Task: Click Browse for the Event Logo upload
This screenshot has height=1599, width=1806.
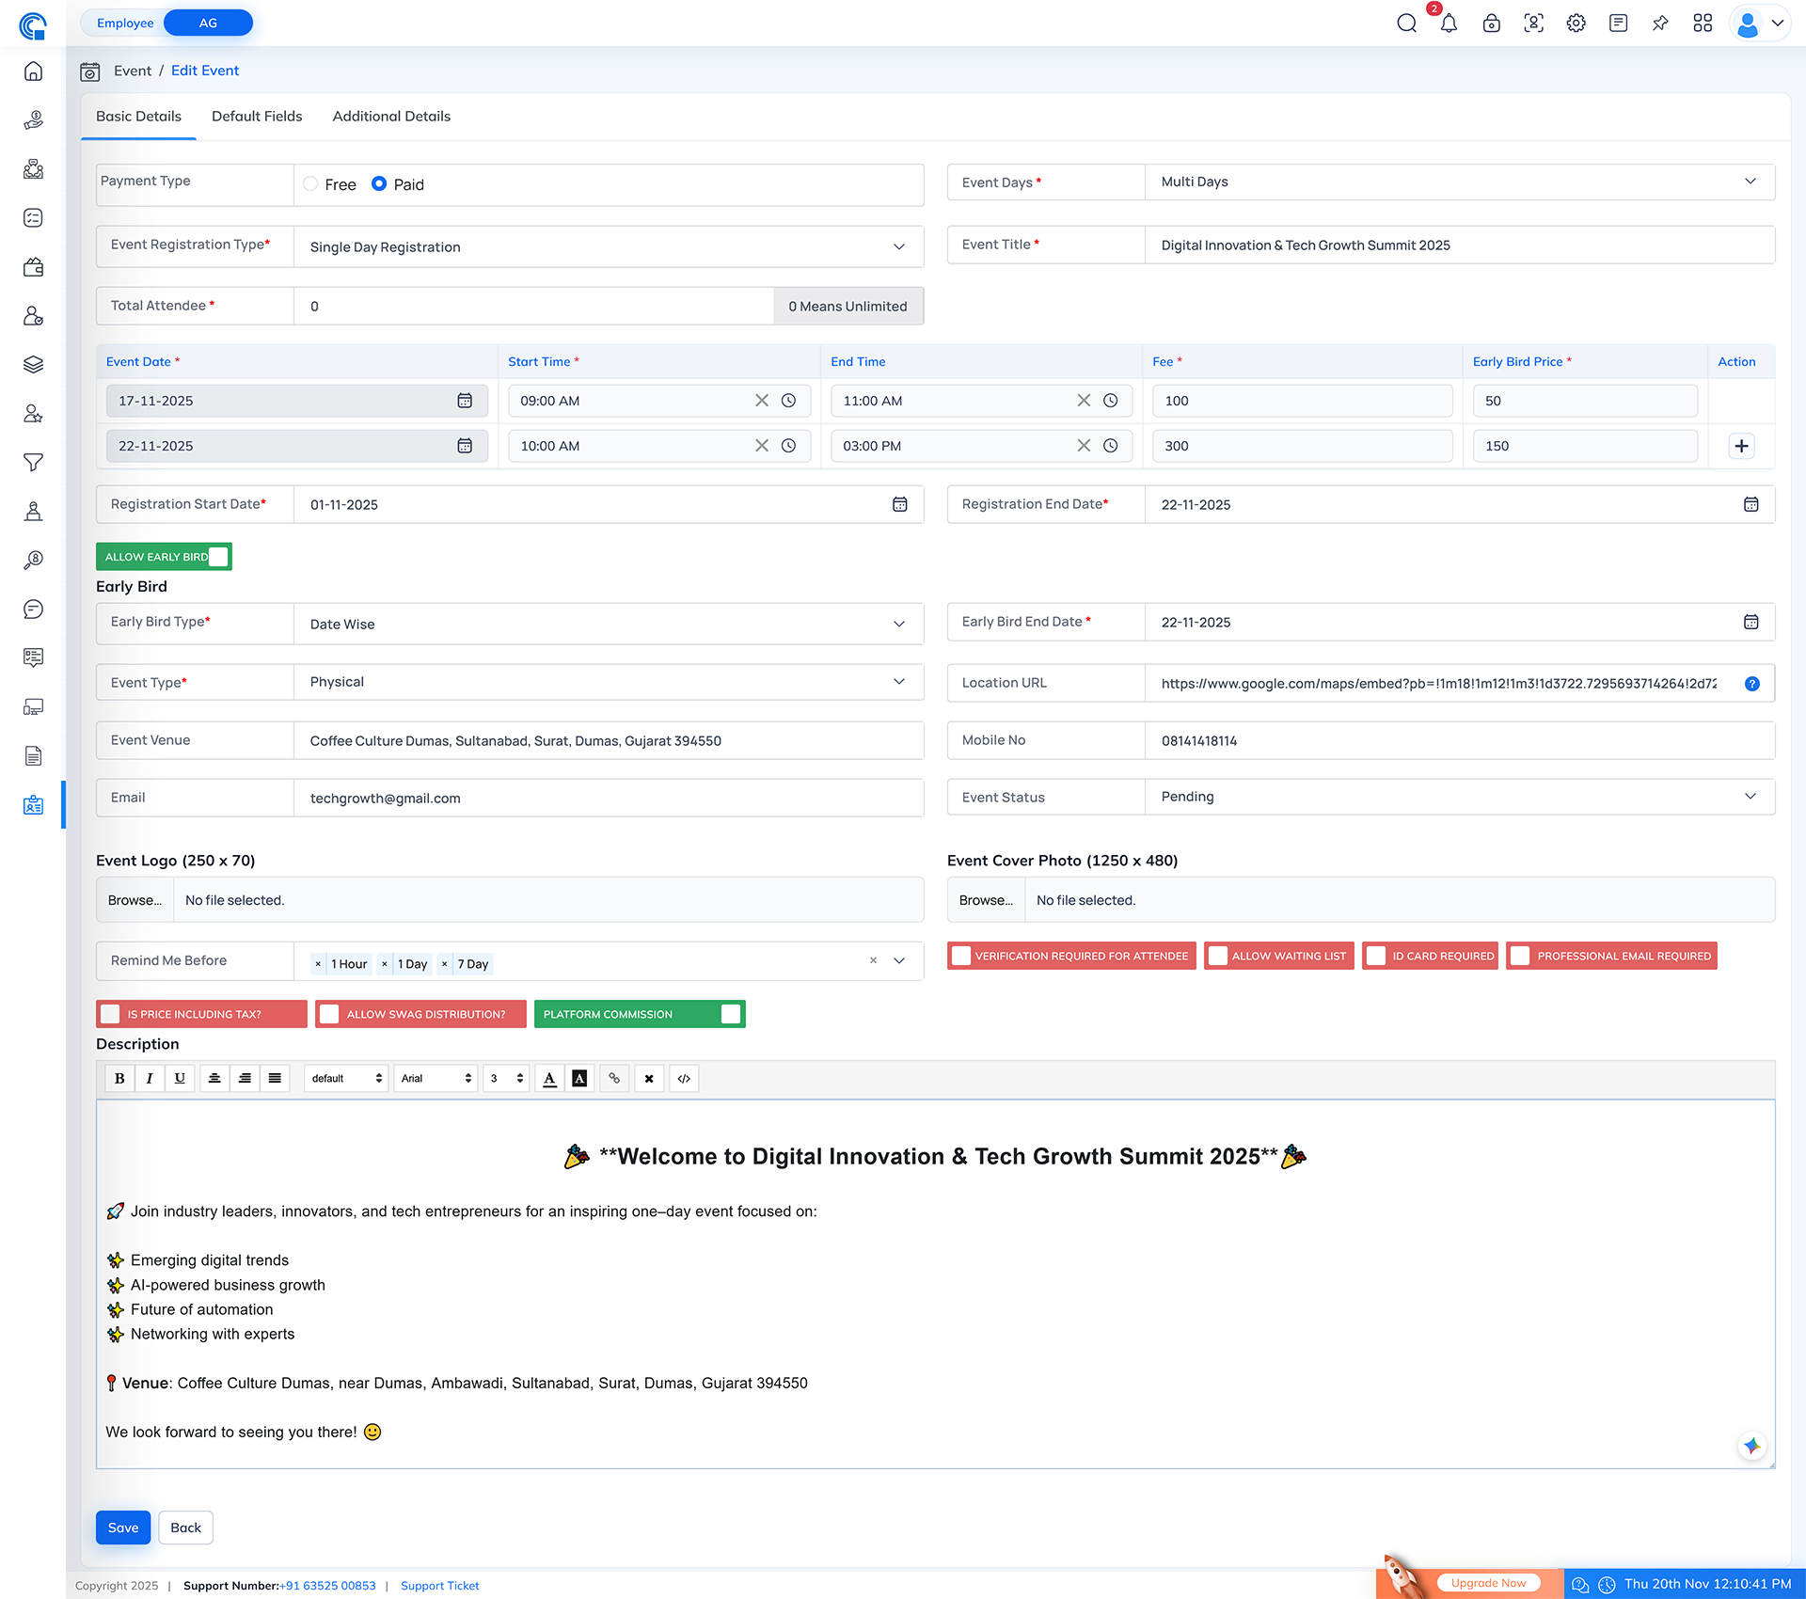Action: tap(134, 899)
